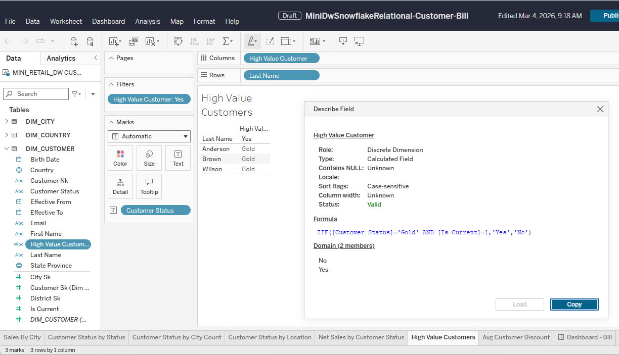This screenshot has width=619, height=355.
Task: Click the Copy button in Describe Field
Action: pos(574,305)
